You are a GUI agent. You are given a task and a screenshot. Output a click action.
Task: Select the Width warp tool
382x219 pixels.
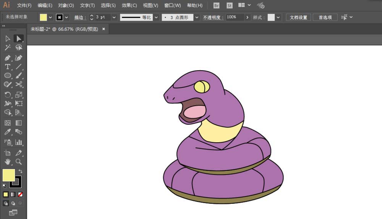8,103
